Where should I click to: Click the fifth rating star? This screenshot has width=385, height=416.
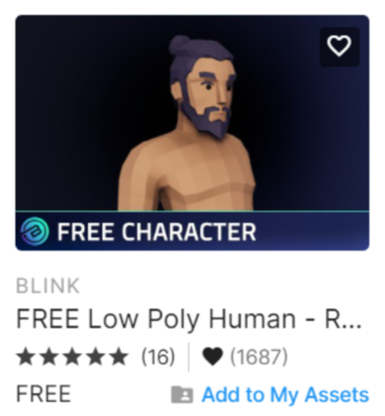pyautogui.click(x=120, y=357)
